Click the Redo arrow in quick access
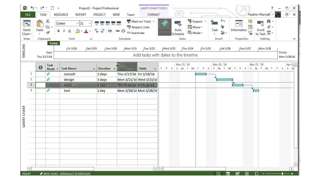This screenshot has height=180, width=321. pyautogui.click(x=42, y=8)
